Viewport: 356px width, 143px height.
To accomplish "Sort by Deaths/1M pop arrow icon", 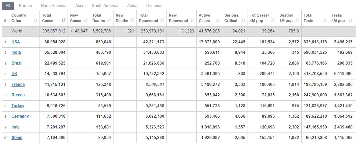I will [297, 21].
